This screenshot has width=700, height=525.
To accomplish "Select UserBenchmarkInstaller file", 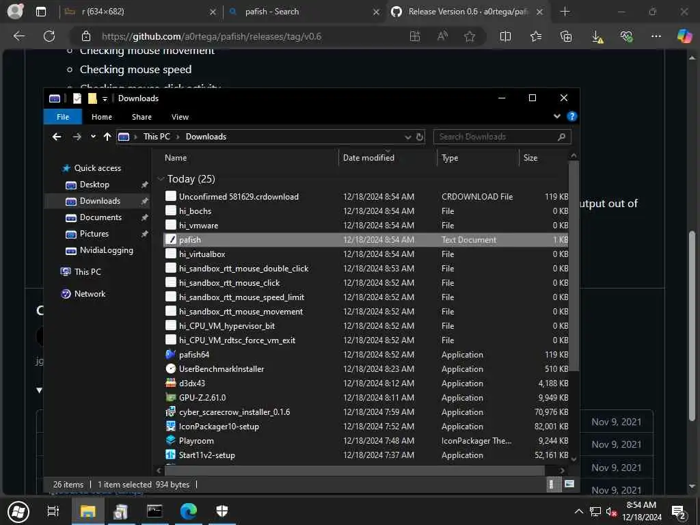I will point(221,368).
